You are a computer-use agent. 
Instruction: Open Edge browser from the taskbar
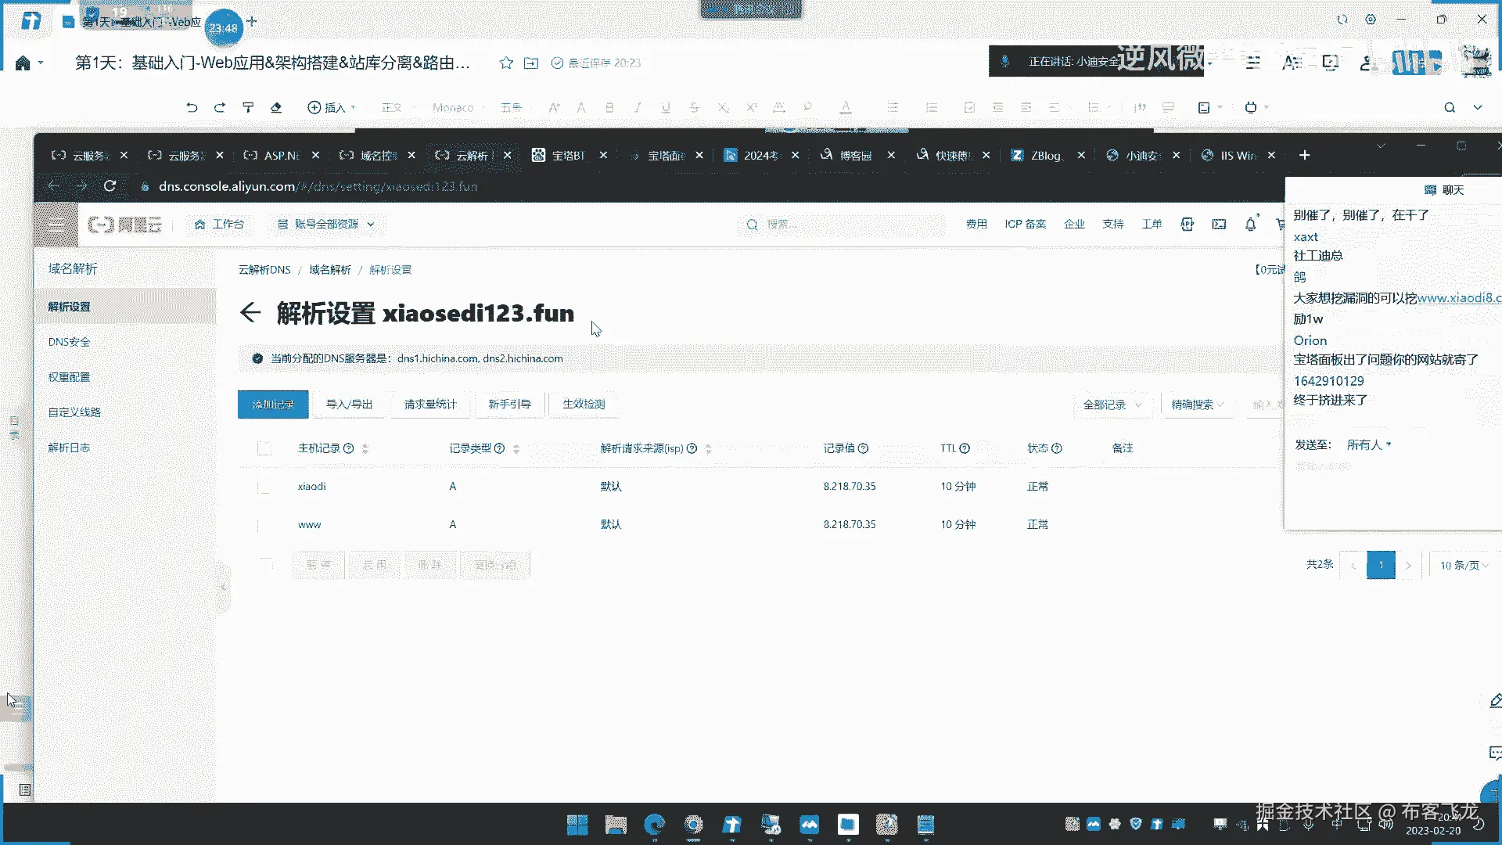click(x=654, y=825)
